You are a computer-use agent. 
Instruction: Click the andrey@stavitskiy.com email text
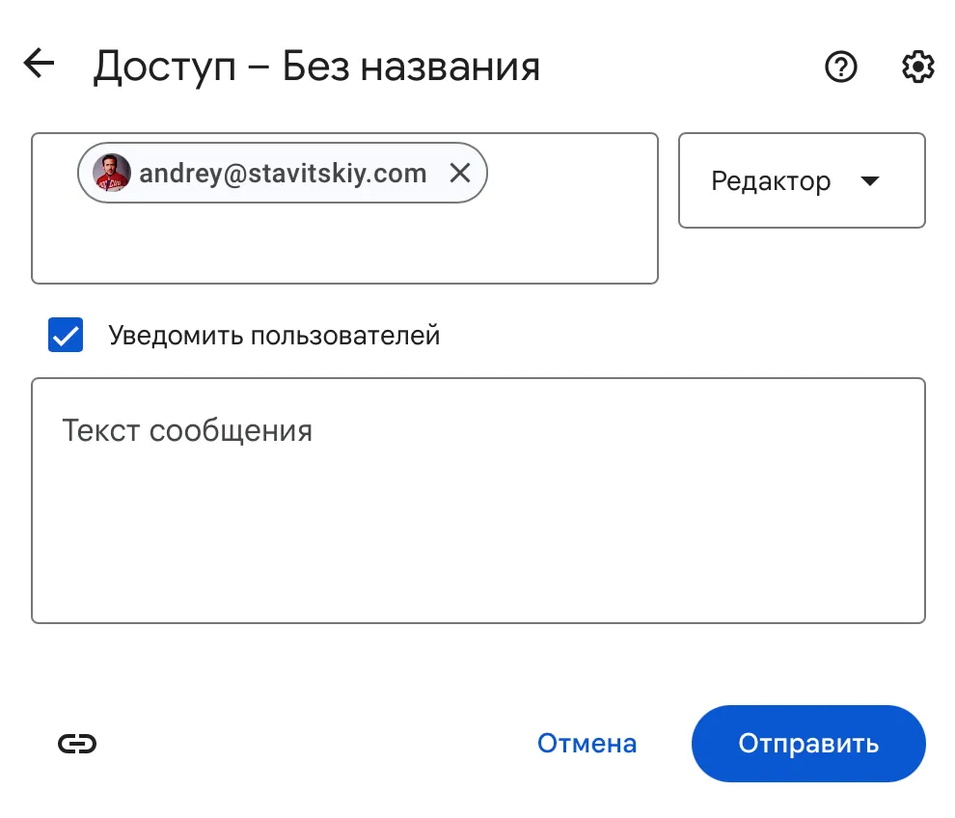pos(283,174)
